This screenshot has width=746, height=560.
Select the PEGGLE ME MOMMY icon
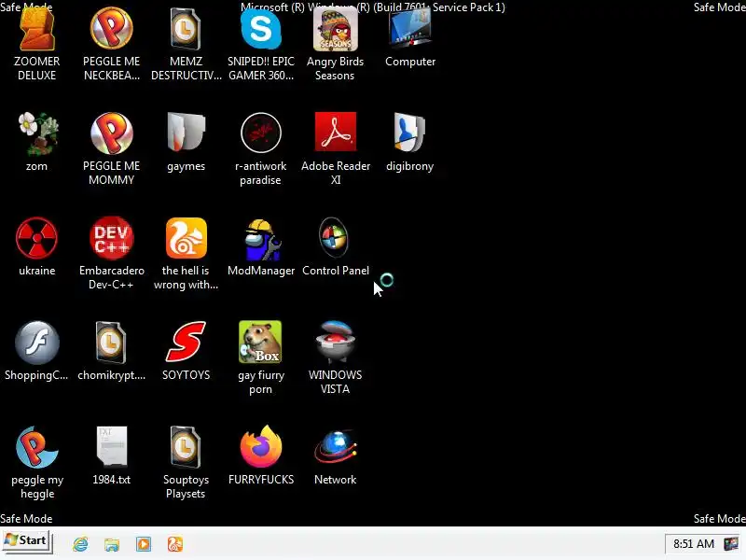(x=112, y=133)
